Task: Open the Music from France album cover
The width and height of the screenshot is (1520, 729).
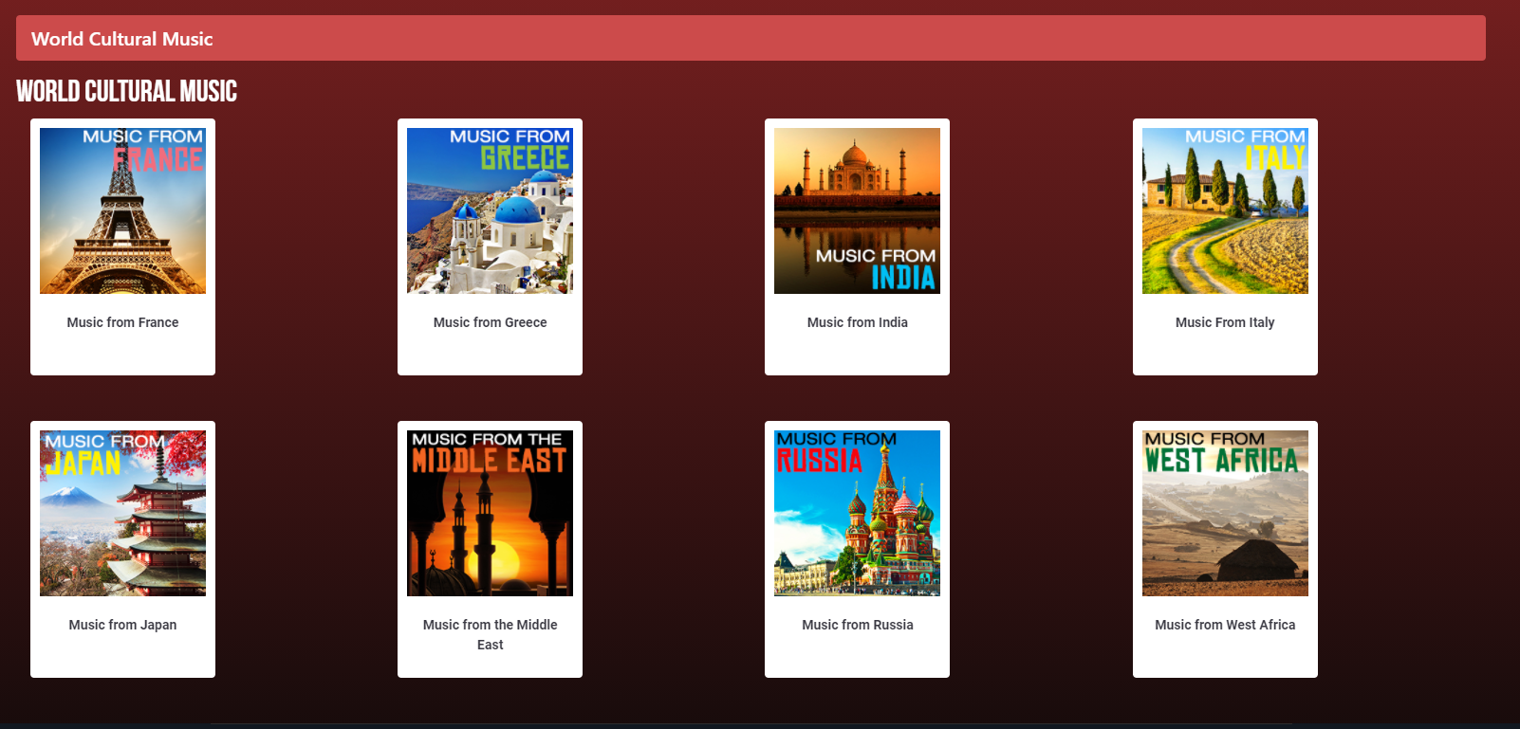Action: coord(122,210)
